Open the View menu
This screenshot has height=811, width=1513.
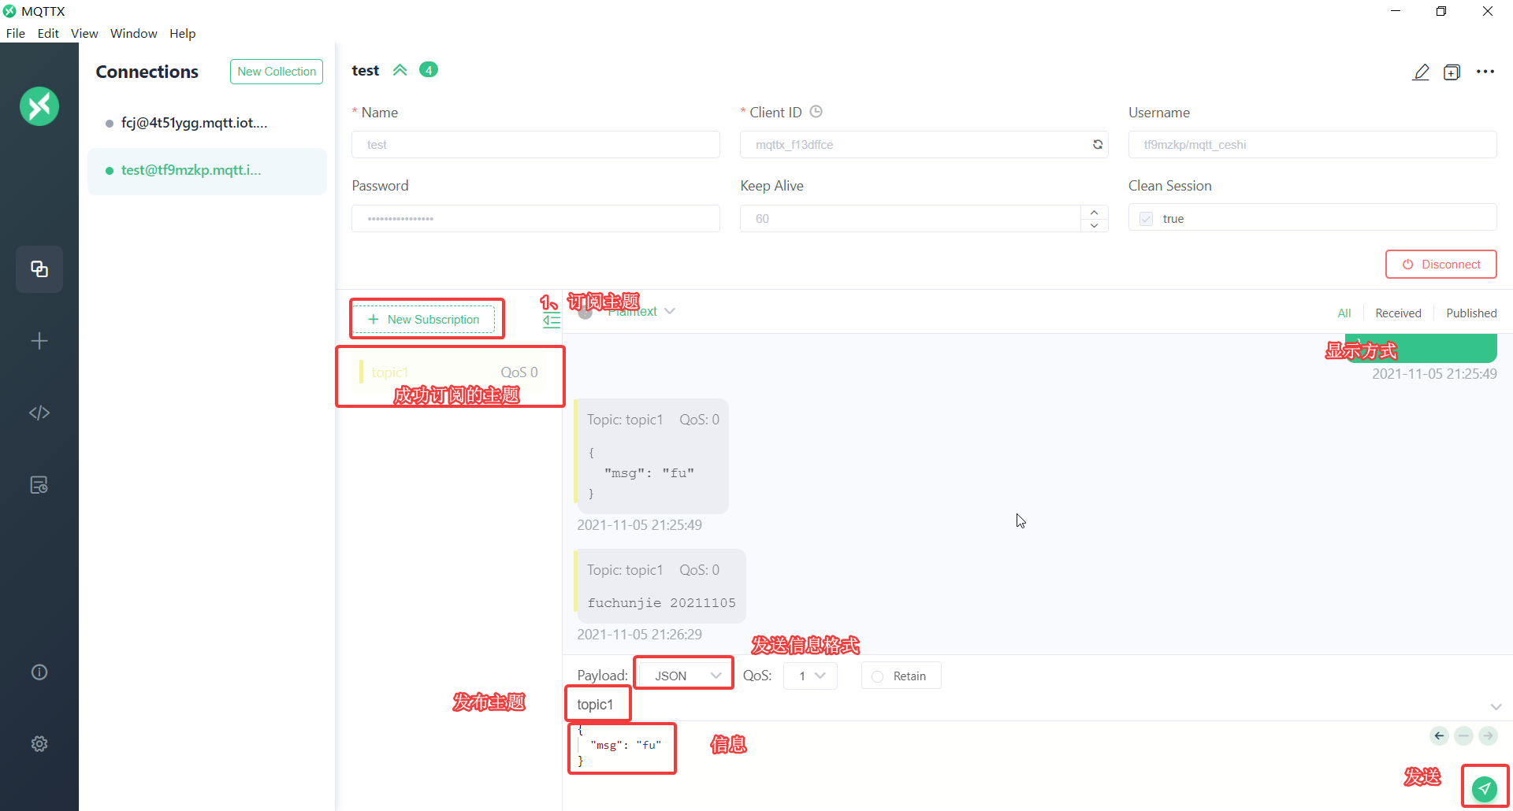[84, 33]
